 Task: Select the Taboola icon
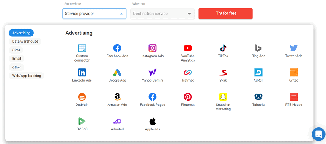pos(258,97)
